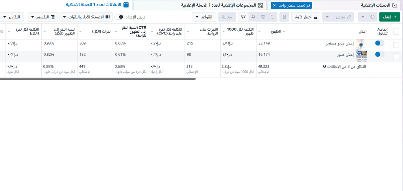Select checkbox for إعلان فديو مسنجر row

(x=396, y=45)
